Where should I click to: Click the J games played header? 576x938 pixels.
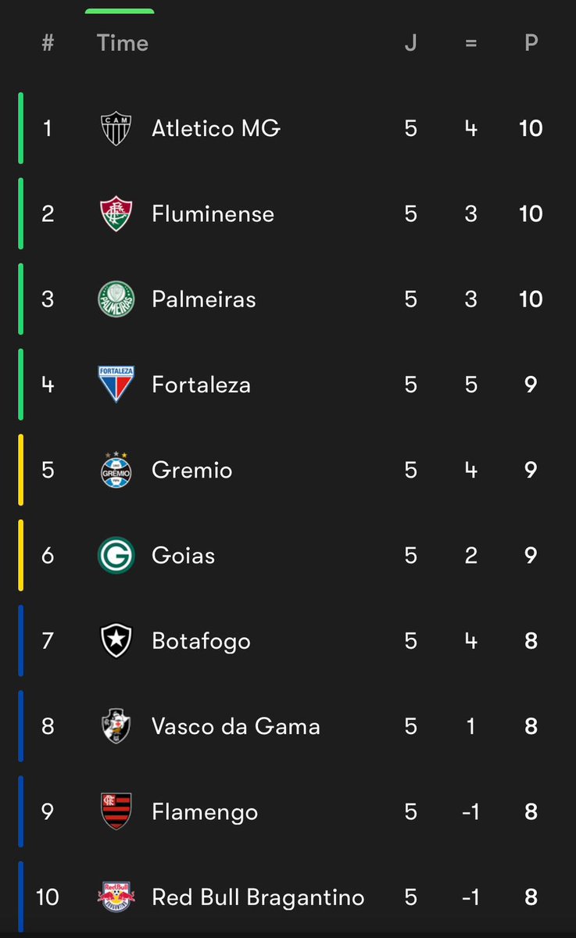point(411,43)
